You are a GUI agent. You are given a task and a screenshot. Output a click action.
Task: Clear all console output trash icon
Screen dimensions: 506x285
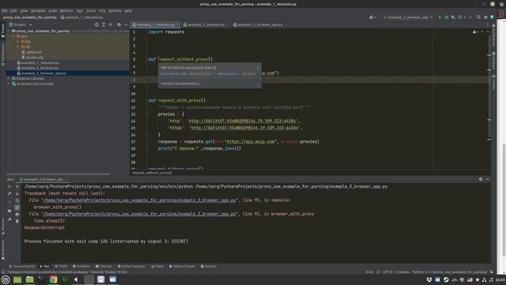point(17,221)
